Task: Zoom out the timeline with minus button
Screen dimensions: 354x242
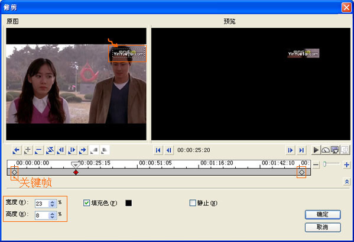Action: tap(316, 164)
